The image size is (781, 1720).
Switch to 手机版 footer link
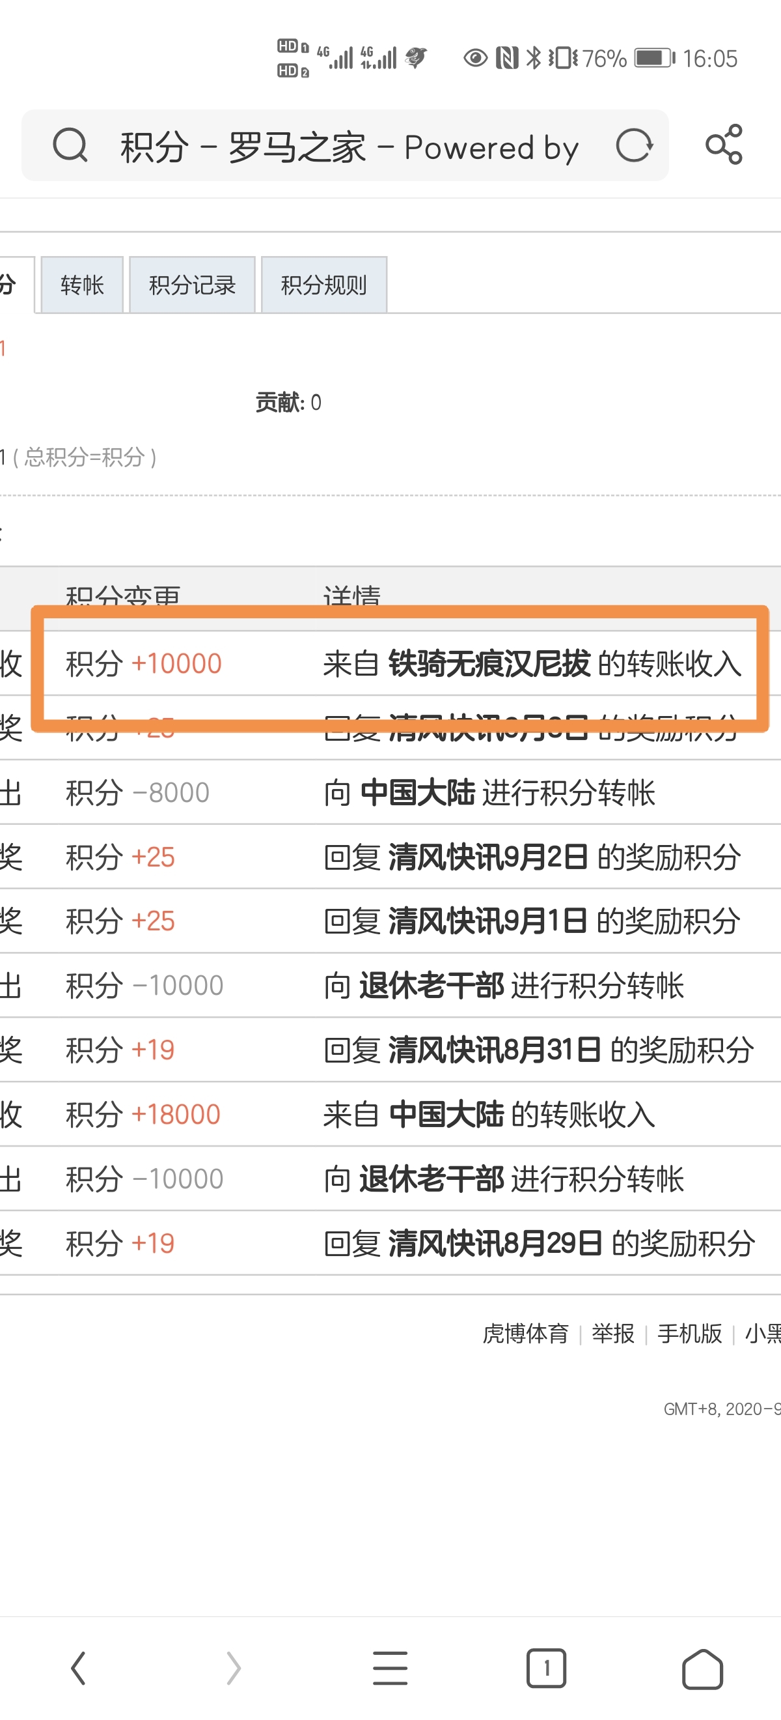pyautogui.click(x=690, y=1334)
